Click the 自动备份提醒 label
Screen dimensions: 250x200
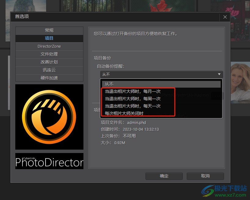[x=111, y=66]
